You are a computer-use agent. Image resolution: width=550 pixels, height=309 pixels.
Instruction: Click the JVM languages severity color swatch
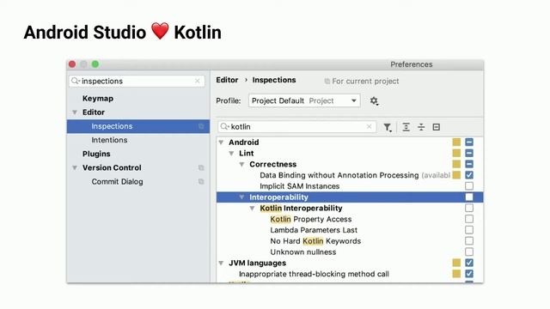pos(456,263)
